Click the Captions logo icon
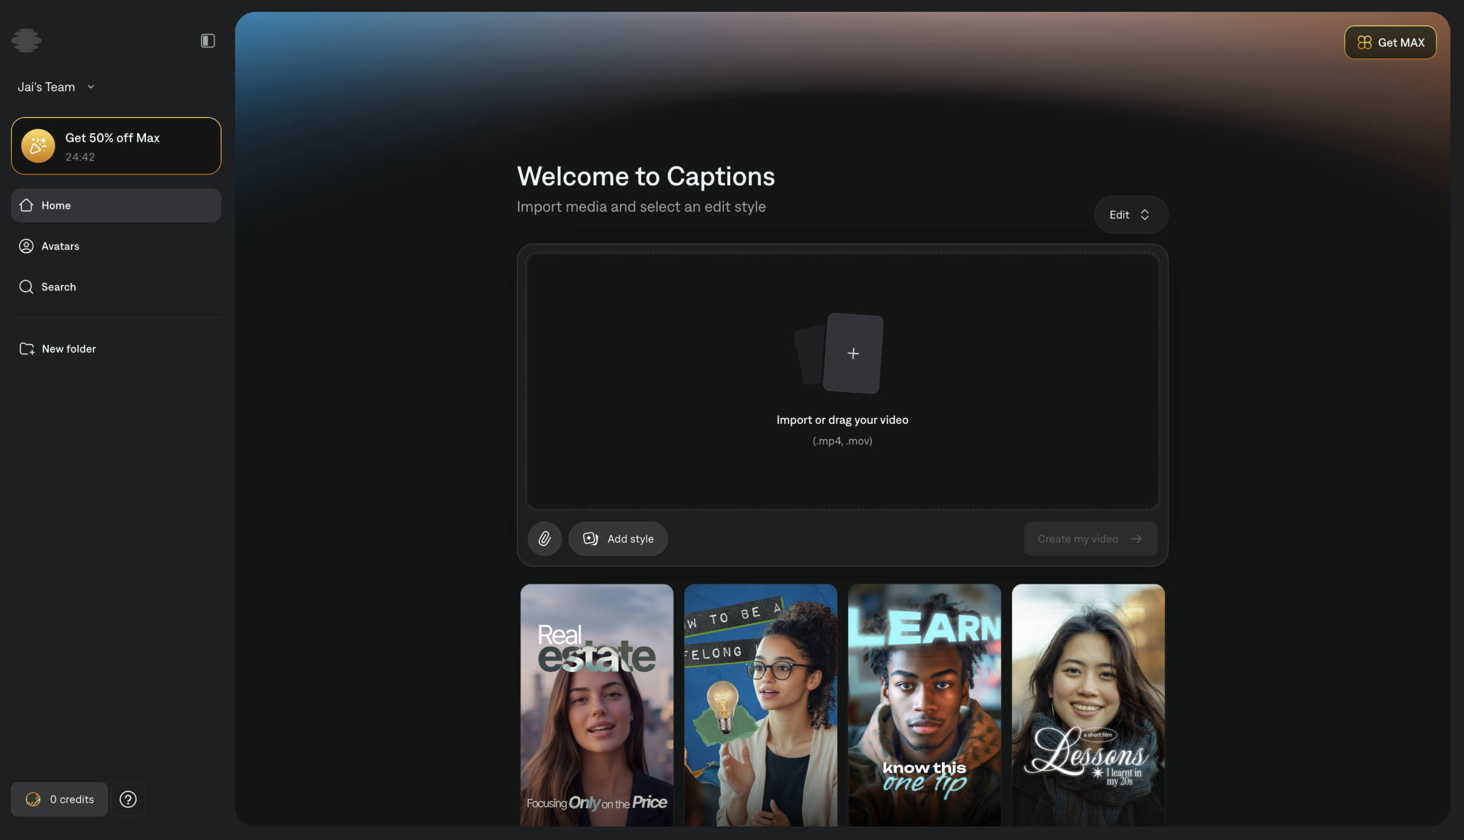Viewport: 1464px width, 840px height. [x=26, y=41]
